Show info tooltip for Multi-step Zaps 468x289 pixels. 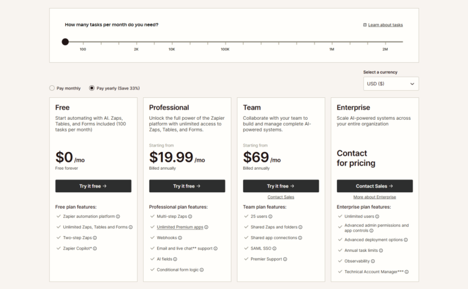[x=190, y=217]
